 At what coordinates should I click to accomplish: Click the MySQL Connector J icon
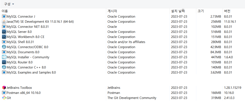pyautogui.click(x=4, y=16)
